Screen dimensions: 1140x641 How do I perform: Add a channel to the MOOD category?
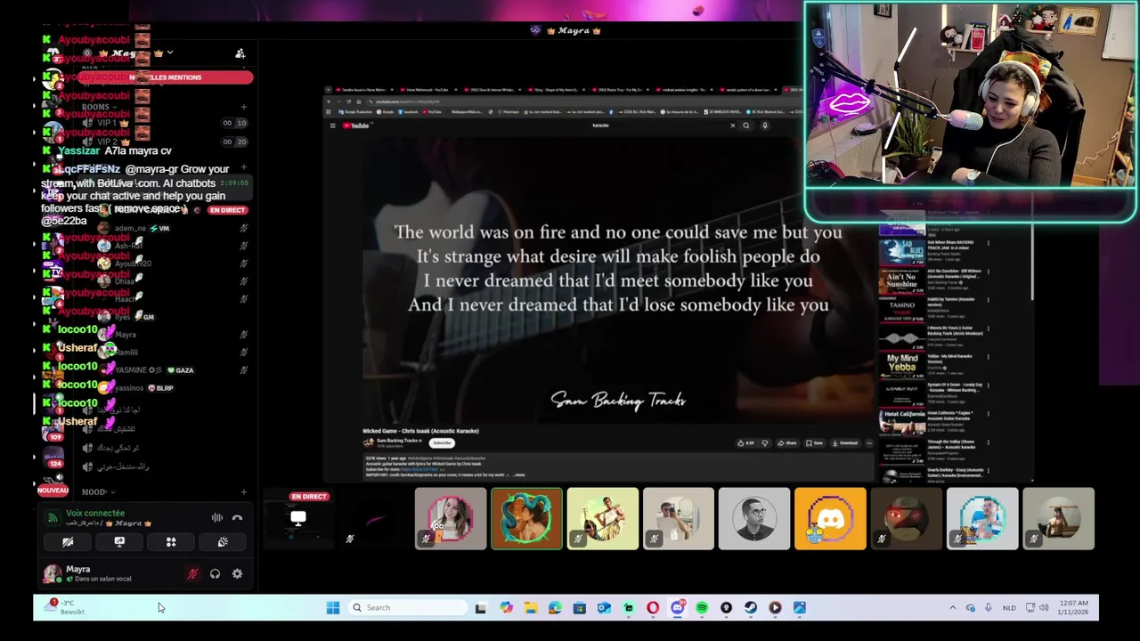[x=243, y=491]
